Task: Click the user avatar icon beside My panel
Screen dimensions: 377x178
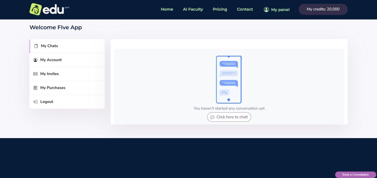Action: tap(266, 10)
